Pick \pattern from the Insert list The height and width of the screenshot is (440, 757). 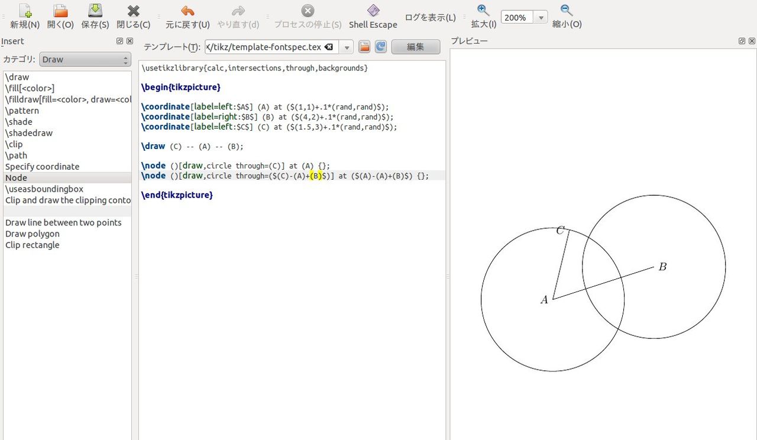[x=67, y=111]
